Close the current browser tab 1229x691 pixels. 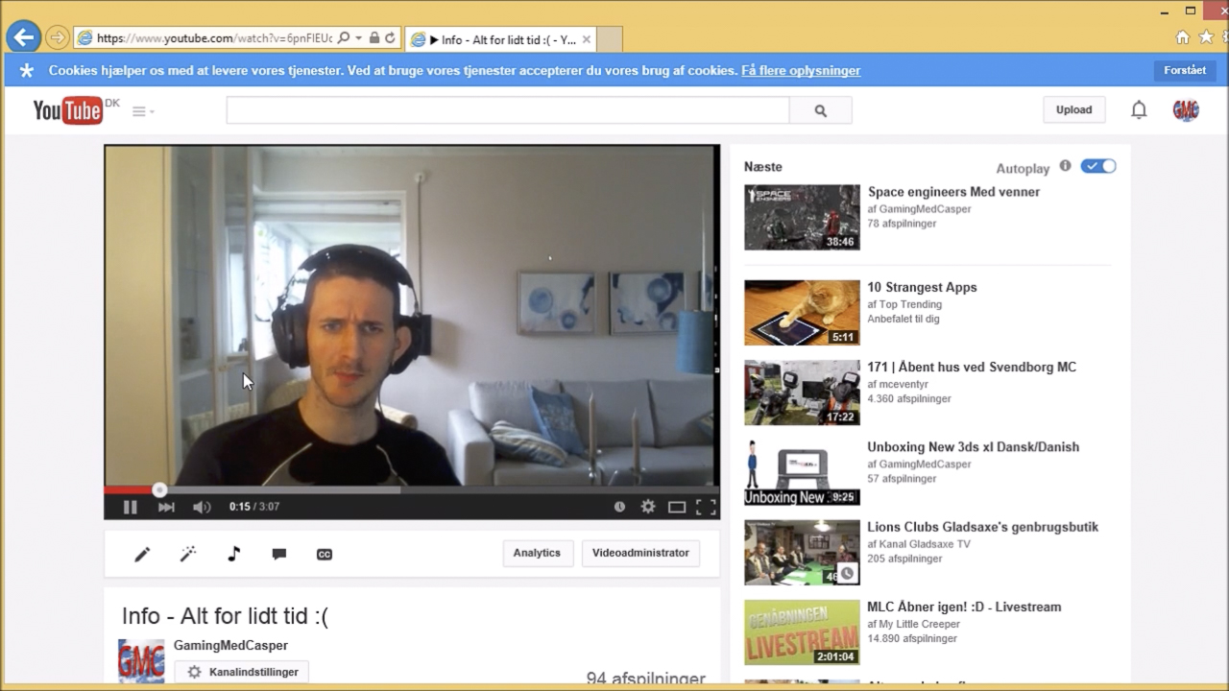[x=587, y=39]
